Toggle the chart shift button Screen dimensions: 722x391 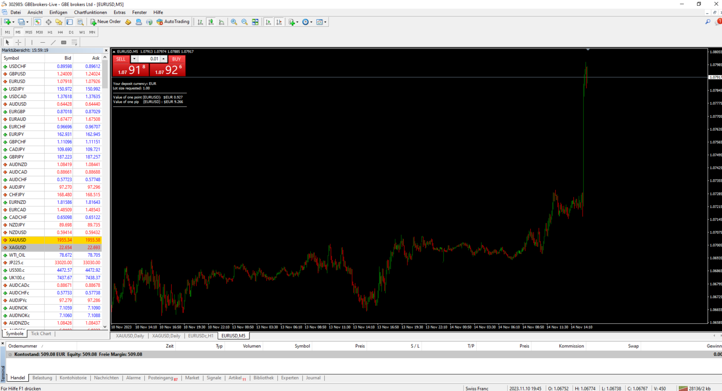pos(279,22)
